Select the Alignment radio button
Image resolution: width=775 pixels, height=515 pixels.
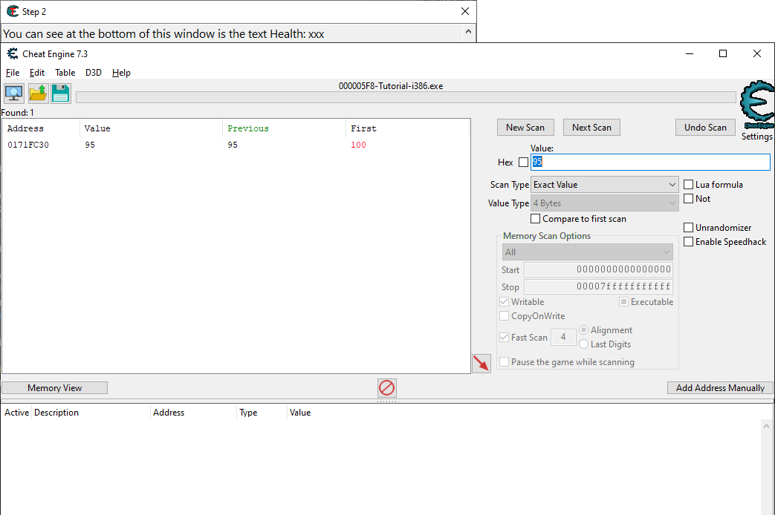[584, 329]
